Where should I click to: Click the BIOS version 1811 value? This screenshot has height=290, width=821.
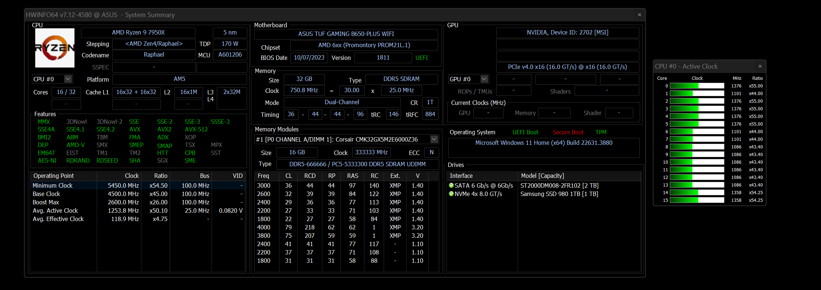[383, 58]
